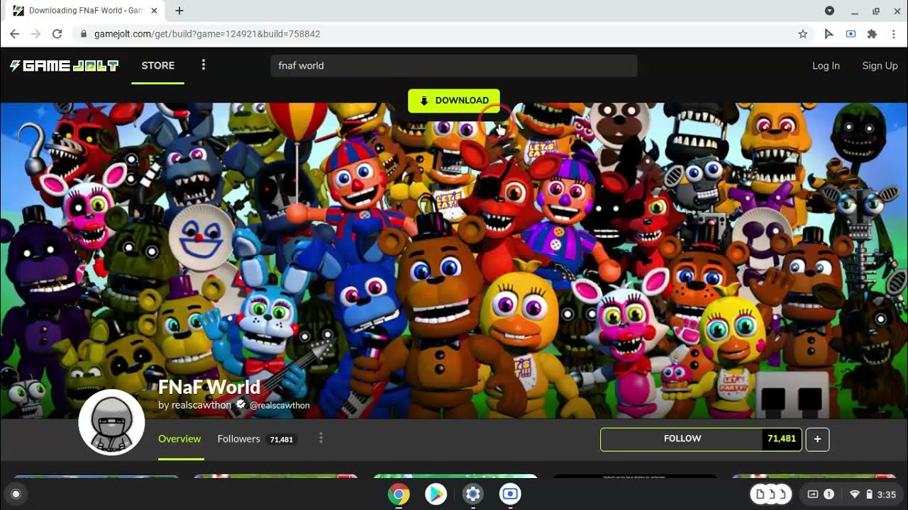The height and width of the screenshot is (510, 908).
Task: Open the realscawthon author link
Action: [x=201, y=405]
